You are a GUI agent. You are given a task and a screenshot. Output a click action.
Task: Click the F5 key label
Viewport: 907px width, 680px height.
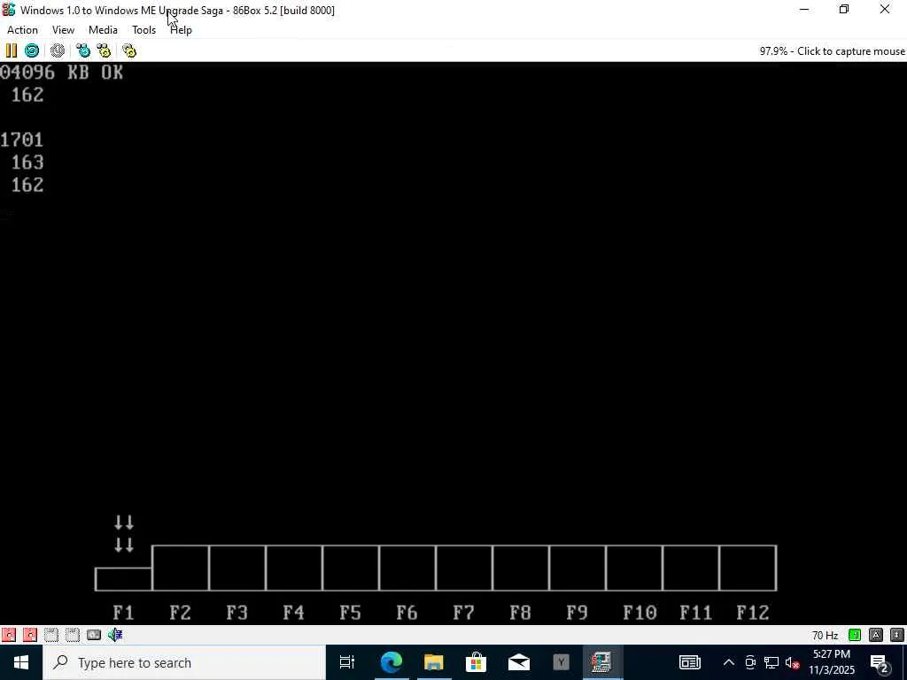click(x=350, y=613)
